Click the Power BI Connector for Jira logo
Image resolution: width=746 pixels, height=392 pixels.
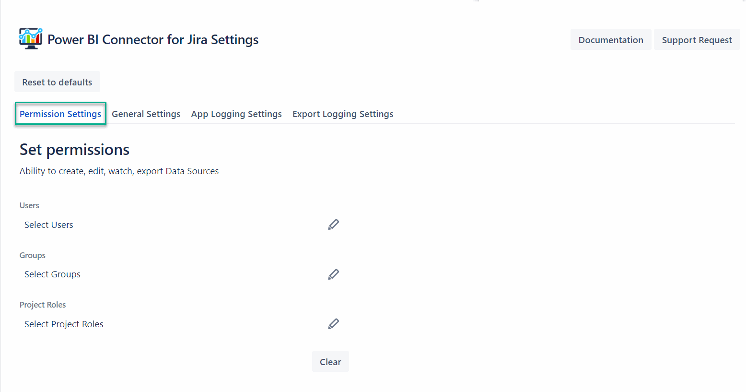[30, 39]
